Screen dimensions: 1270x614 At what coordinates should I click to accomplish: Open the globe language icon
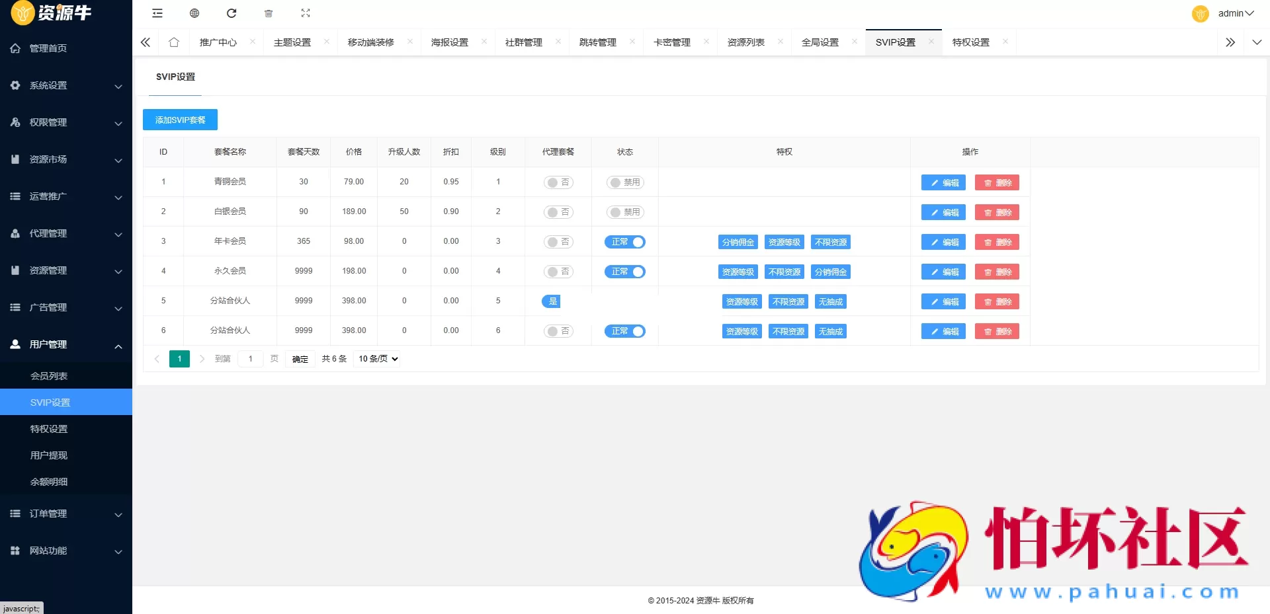(194, 13)
